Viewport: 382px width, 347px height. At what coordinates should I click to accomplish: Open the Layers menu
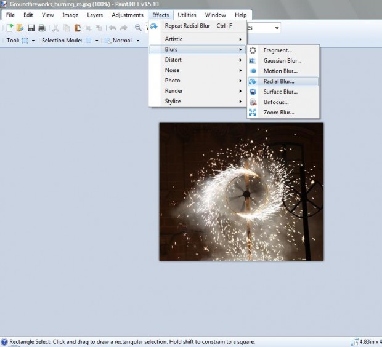pyautogui.click(x=95, y=15)
